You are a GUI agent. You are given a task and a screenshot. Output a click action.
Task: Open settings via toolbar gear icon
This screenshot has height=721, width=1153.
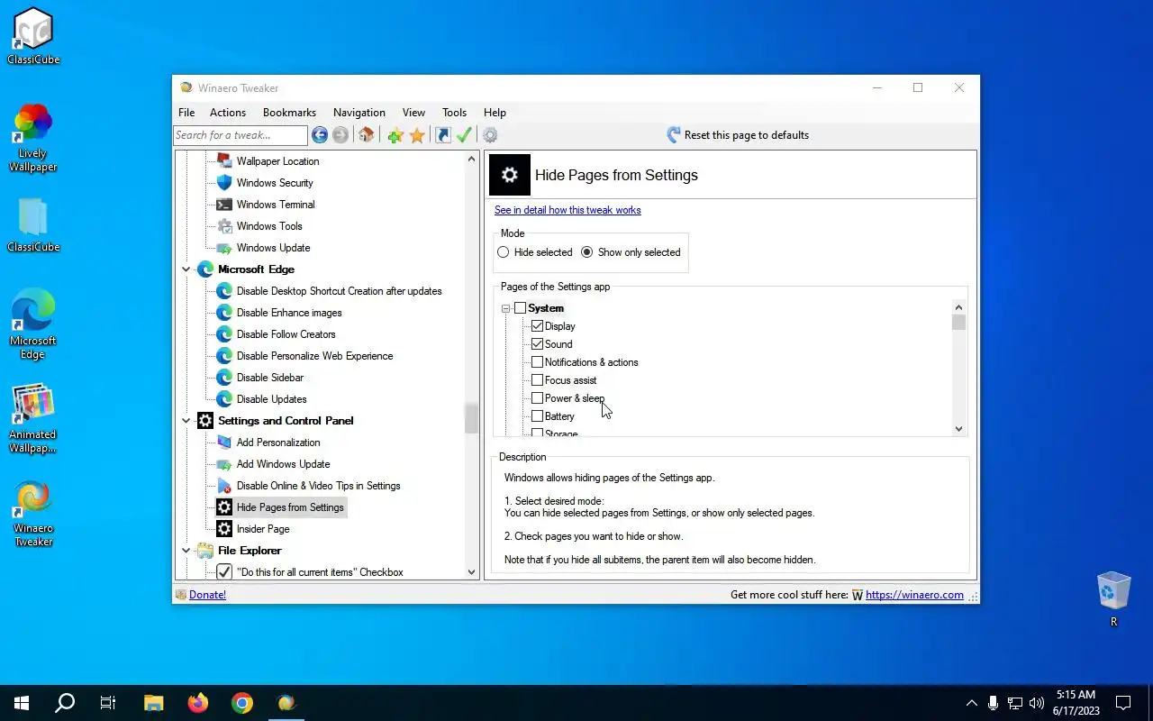click(490, 135)
